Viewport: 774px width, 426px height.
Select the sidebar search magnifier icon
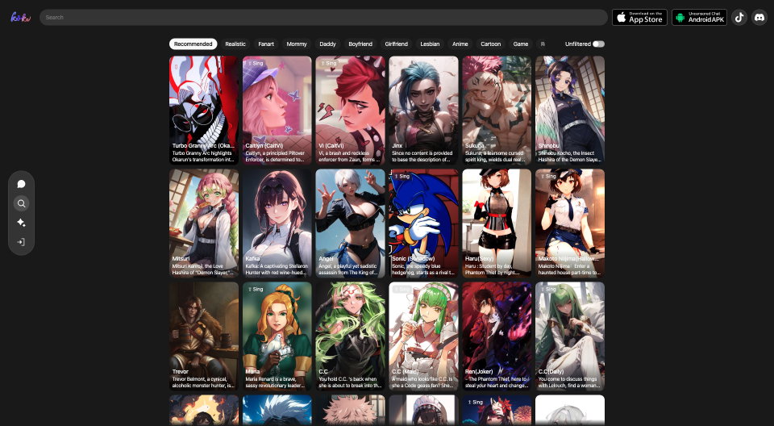pos(21,203)
